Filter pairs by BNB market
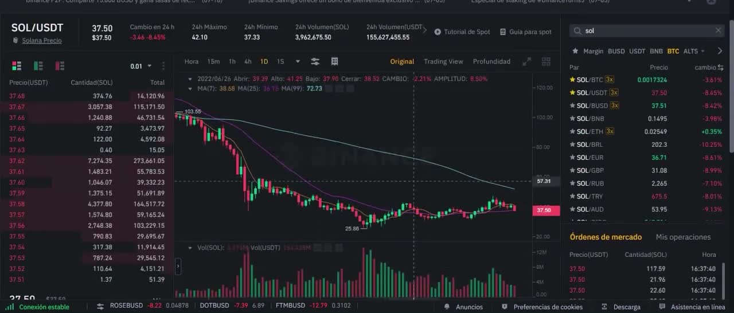Image resolution: width=734 pixels, height=313 pixels. [x=656, y=51]
